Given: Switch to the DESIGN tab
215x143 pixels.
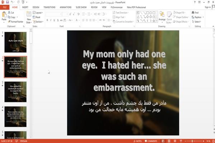Looking at the screenshot, I should click(x=36, y=7).
